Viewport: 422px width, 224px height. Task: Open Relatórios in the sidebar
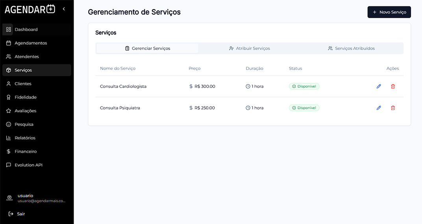(x=37, y=138)
